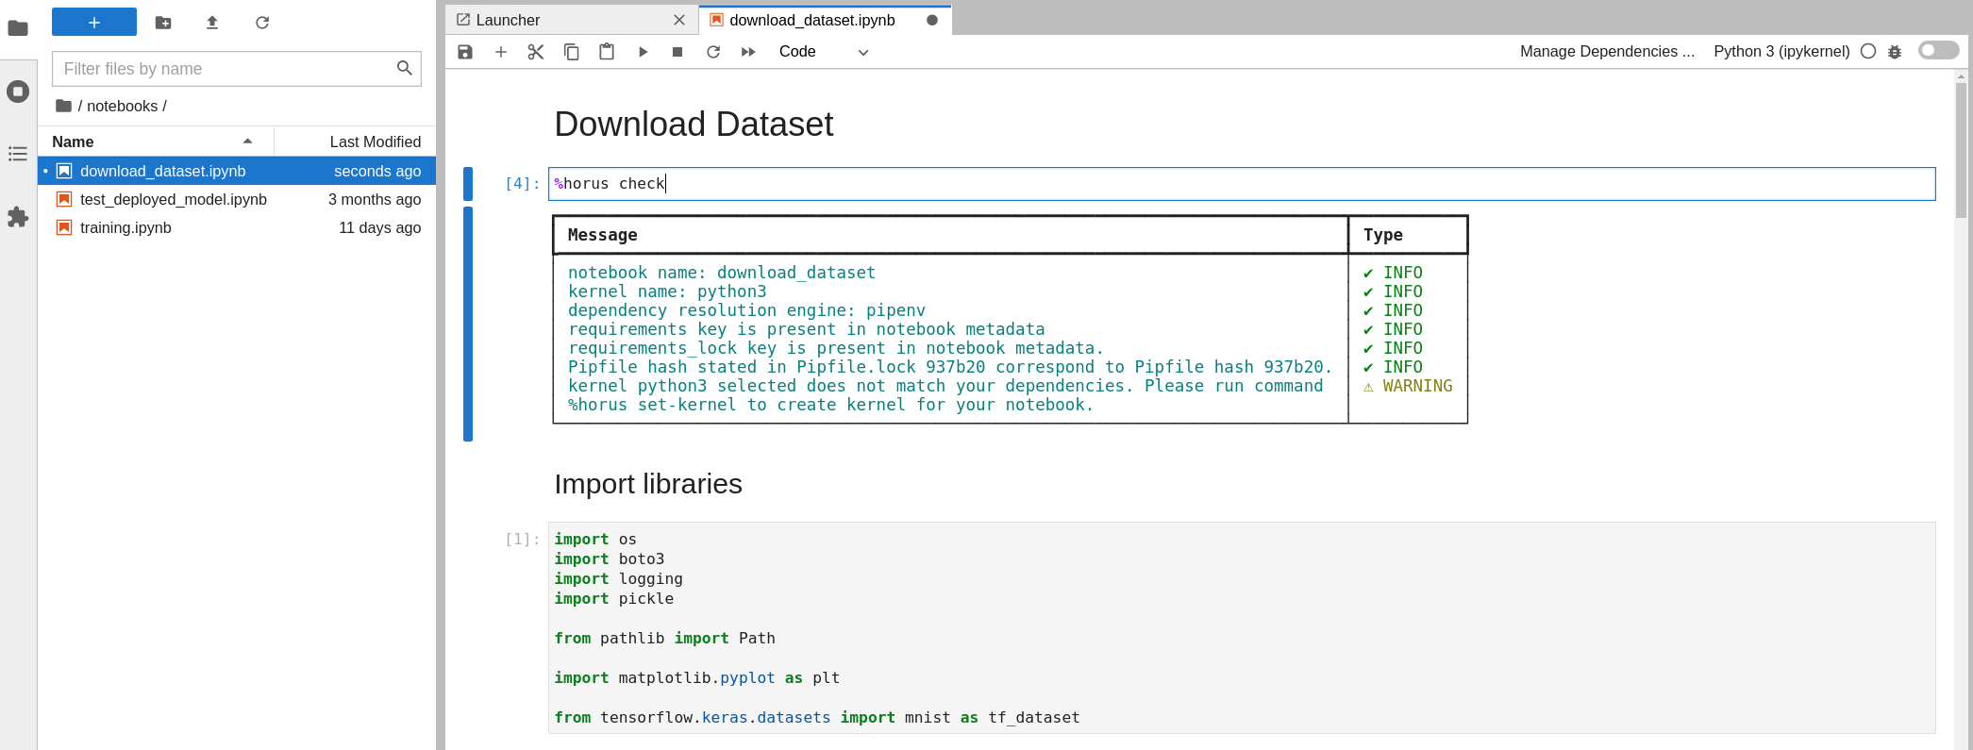
Task: Click the '11 days ago' modified date
Action: point(380,227)
